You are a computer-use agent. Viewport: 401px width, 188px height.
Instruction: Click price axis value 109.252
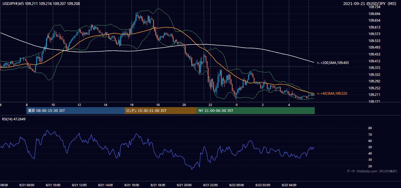(374, 88)
